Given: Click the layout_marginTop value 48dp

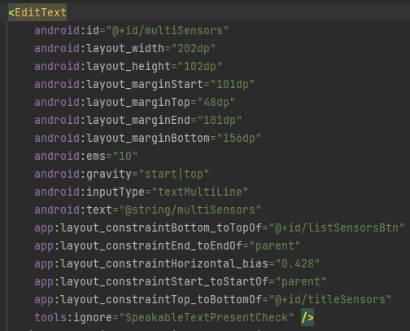Looking at the screenshot, I should [x=216, y=102].
